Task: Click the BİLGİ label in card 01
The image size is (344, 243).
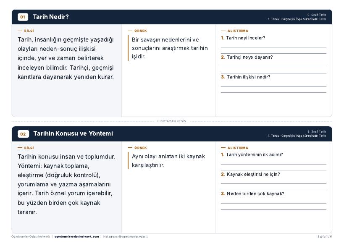Action: tap(29, 31)
